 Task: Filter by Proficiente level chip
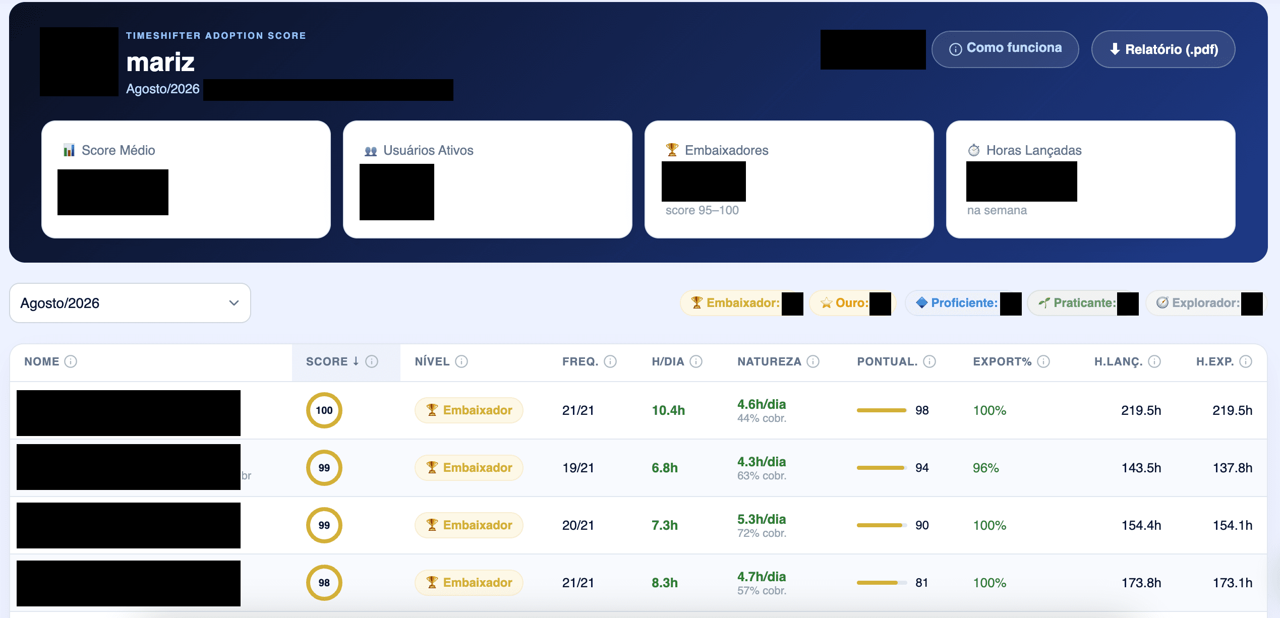click(x=964, y=303)
